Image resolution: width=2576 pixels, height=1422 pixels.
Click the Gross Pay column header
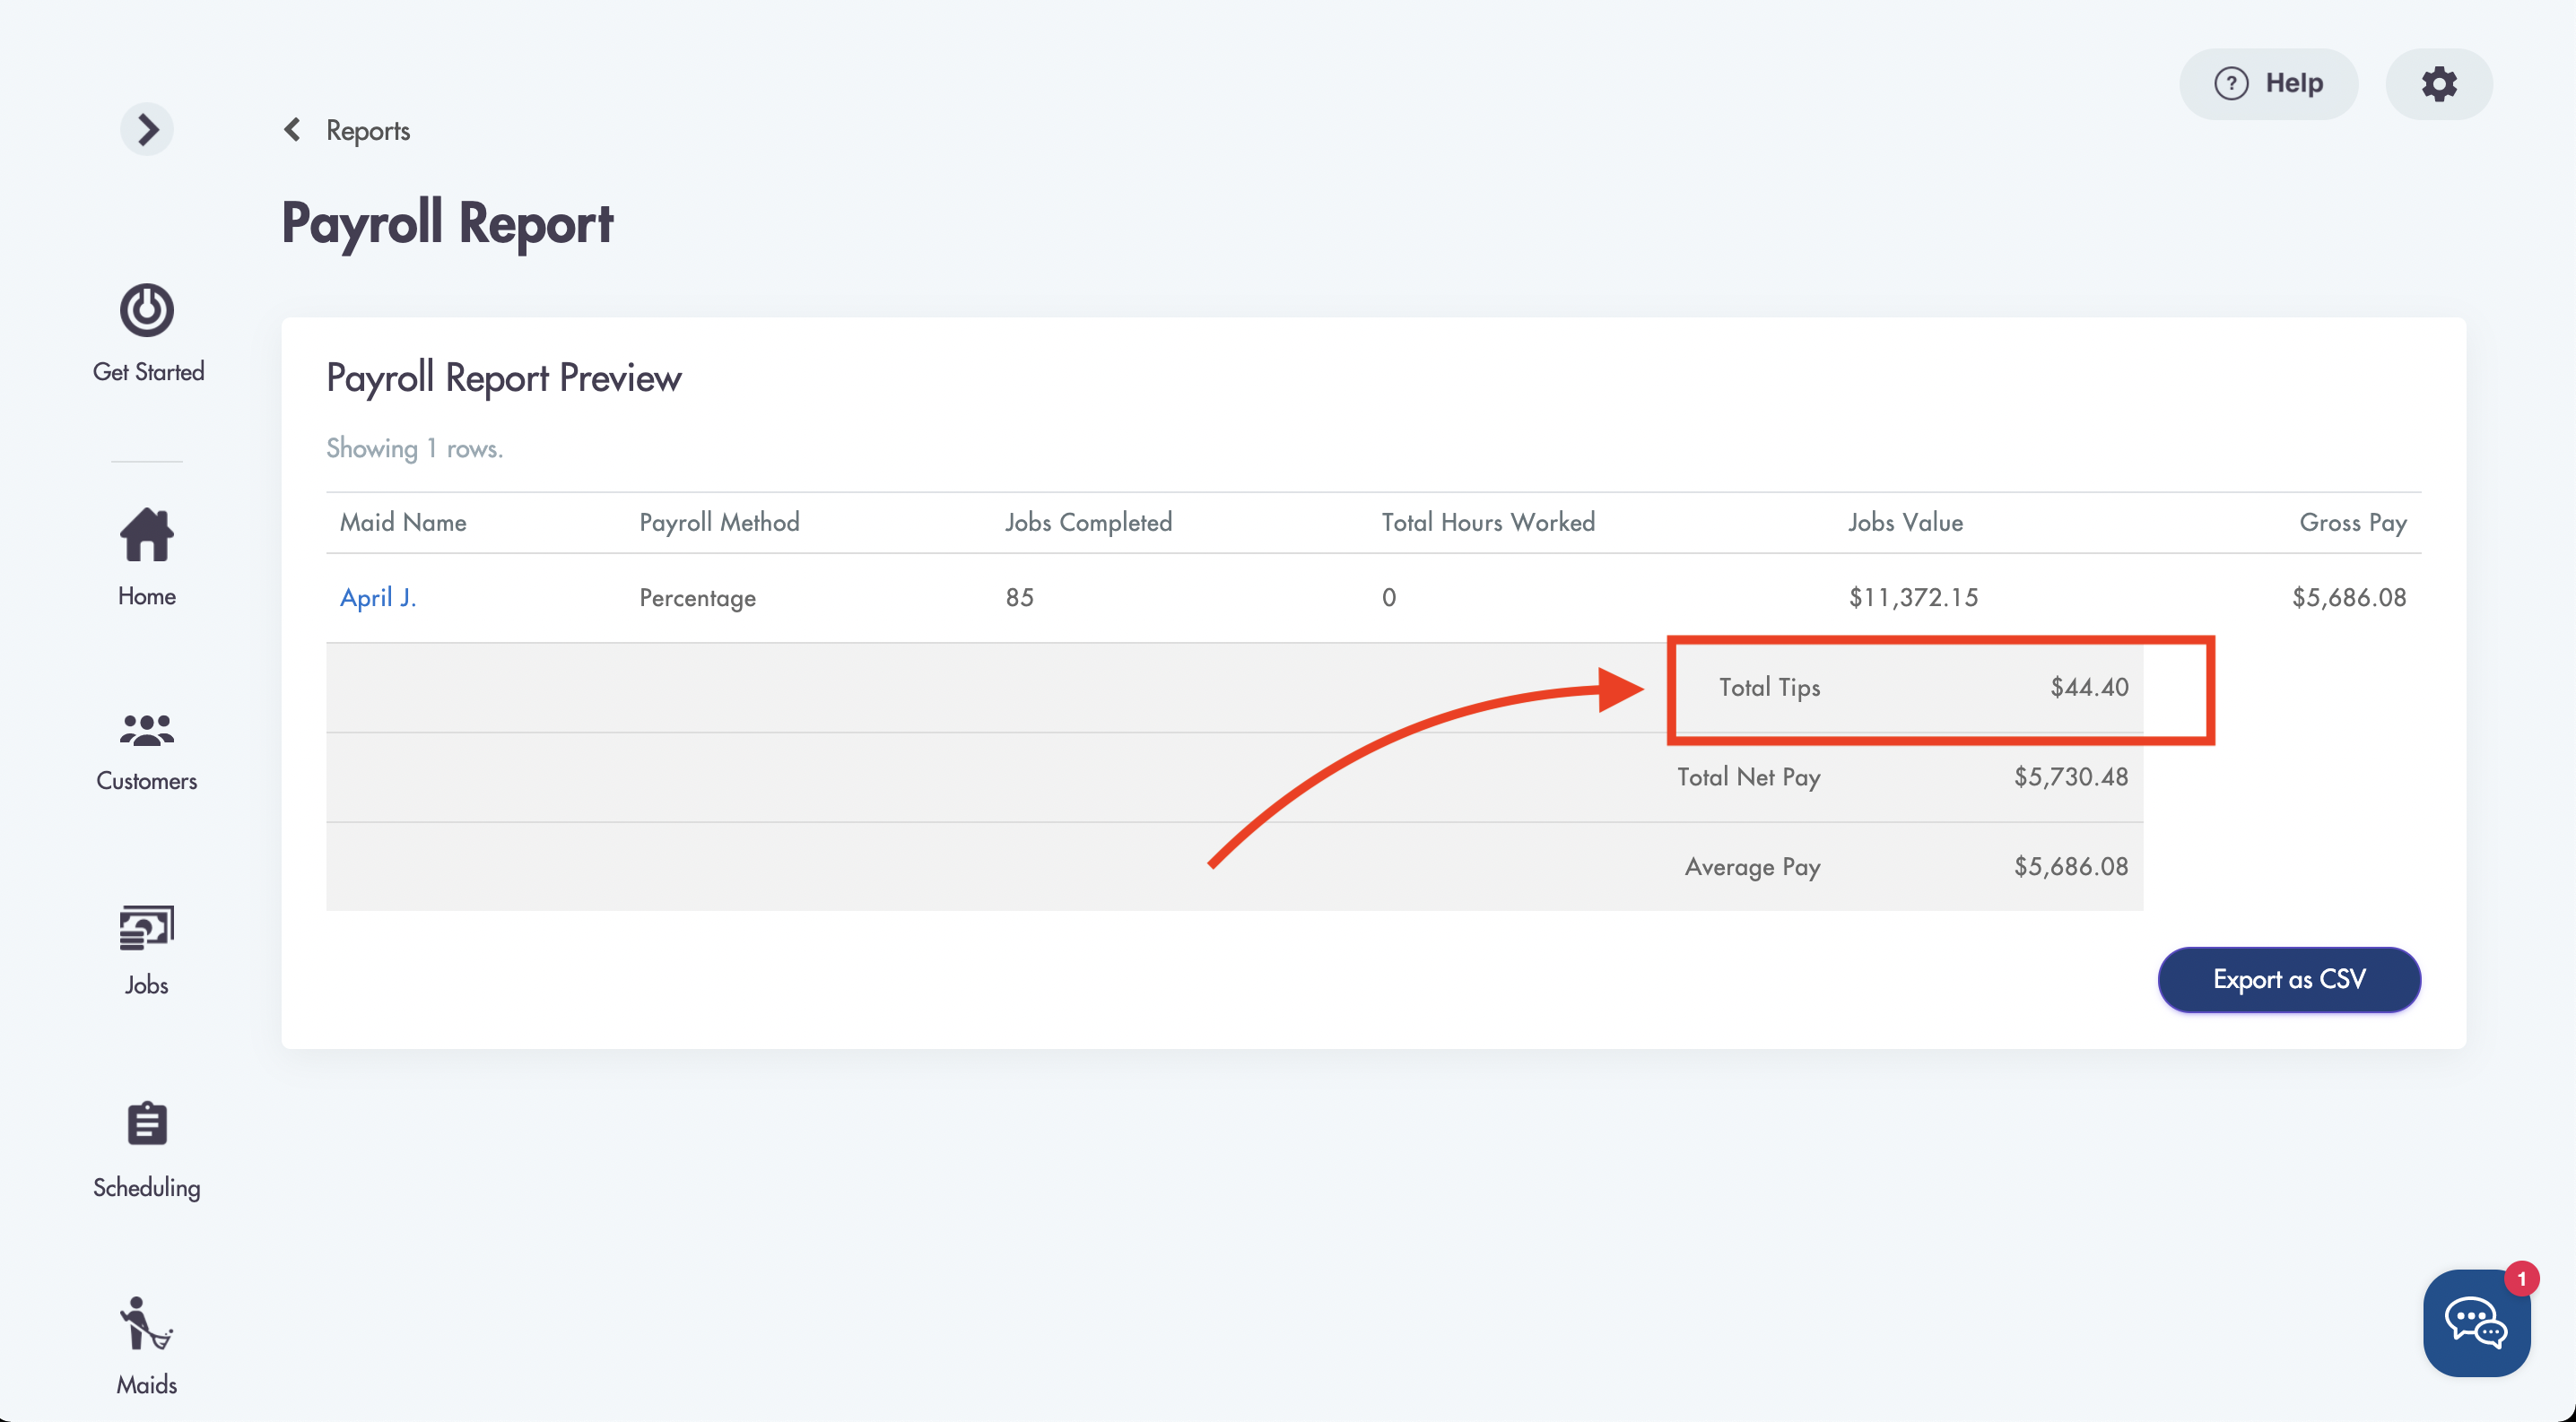tap(2352, 523)
